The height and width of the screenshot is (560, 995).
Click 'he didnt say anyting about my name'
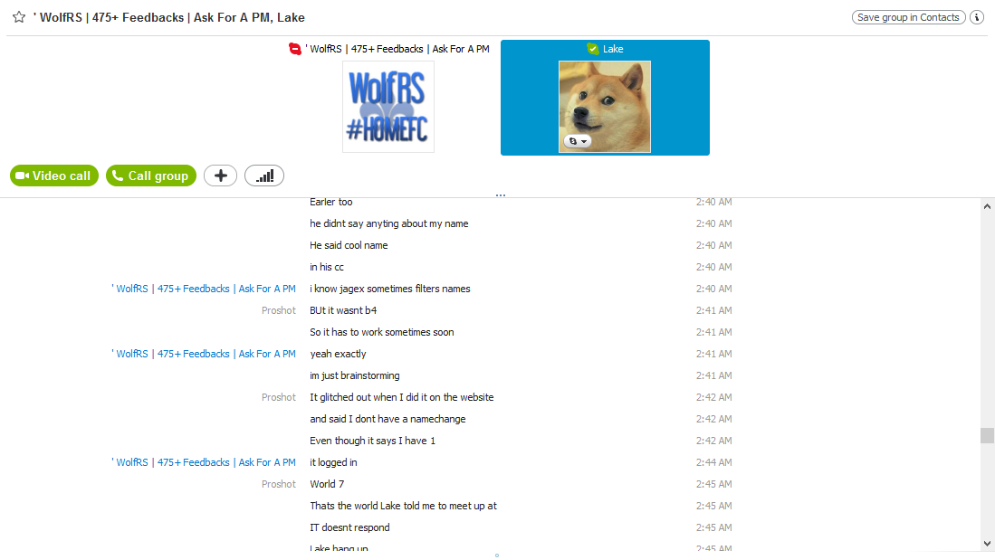(x=389, y=223)
